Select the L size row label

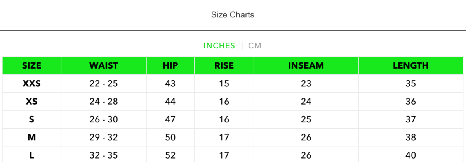pos(31,155)
